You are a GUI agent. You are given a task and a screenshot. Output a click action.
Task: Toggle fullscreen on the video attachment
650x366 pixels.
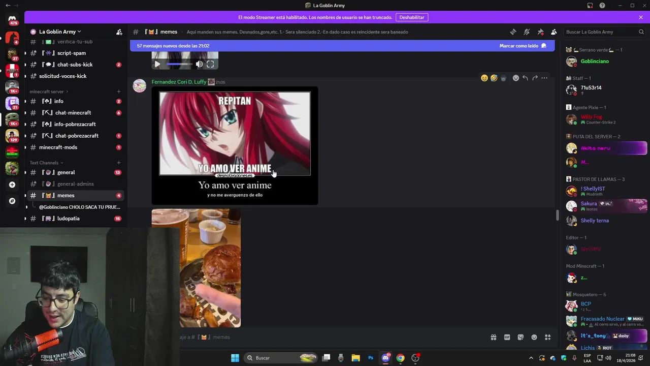click(210, 64)
